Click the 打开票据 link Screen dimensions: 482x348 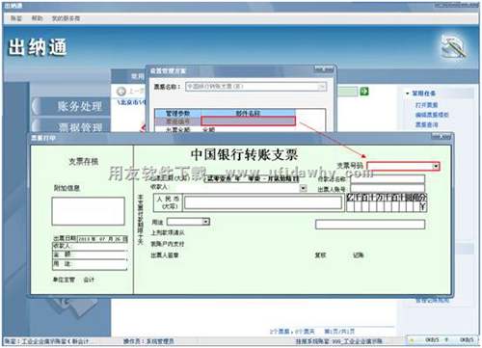tap(427, 105)
